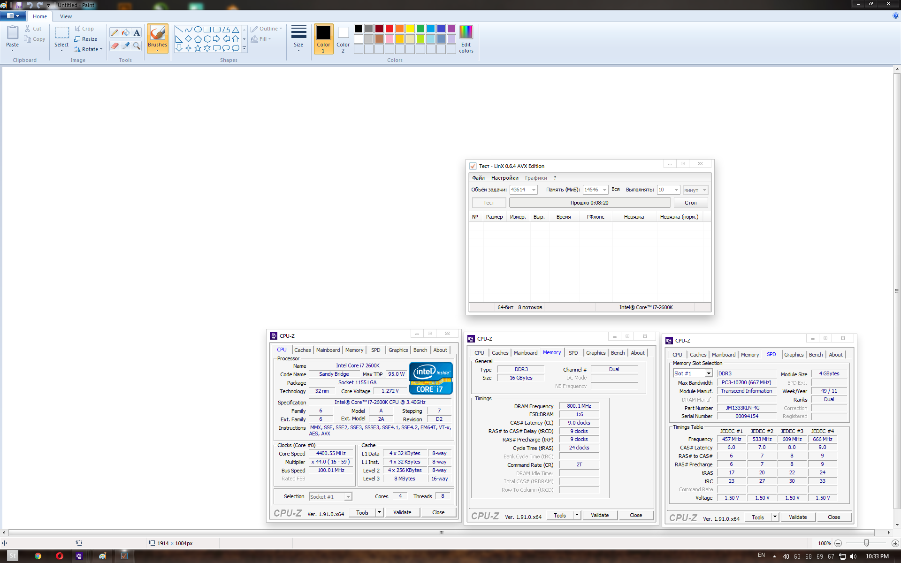Click the Magnifier tool
Image resolution: width=901 pixels, height=563 pixels.
coord(137,46)
